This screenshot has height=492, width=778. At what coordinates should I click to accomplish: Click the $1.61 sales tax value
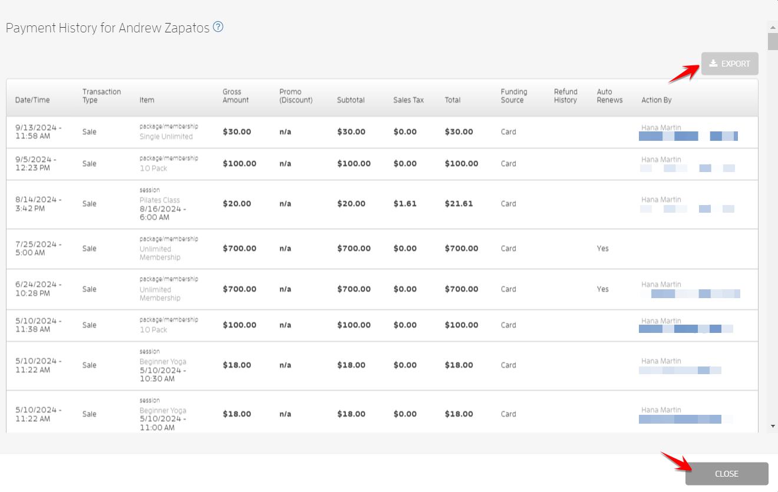click(405, 204)
